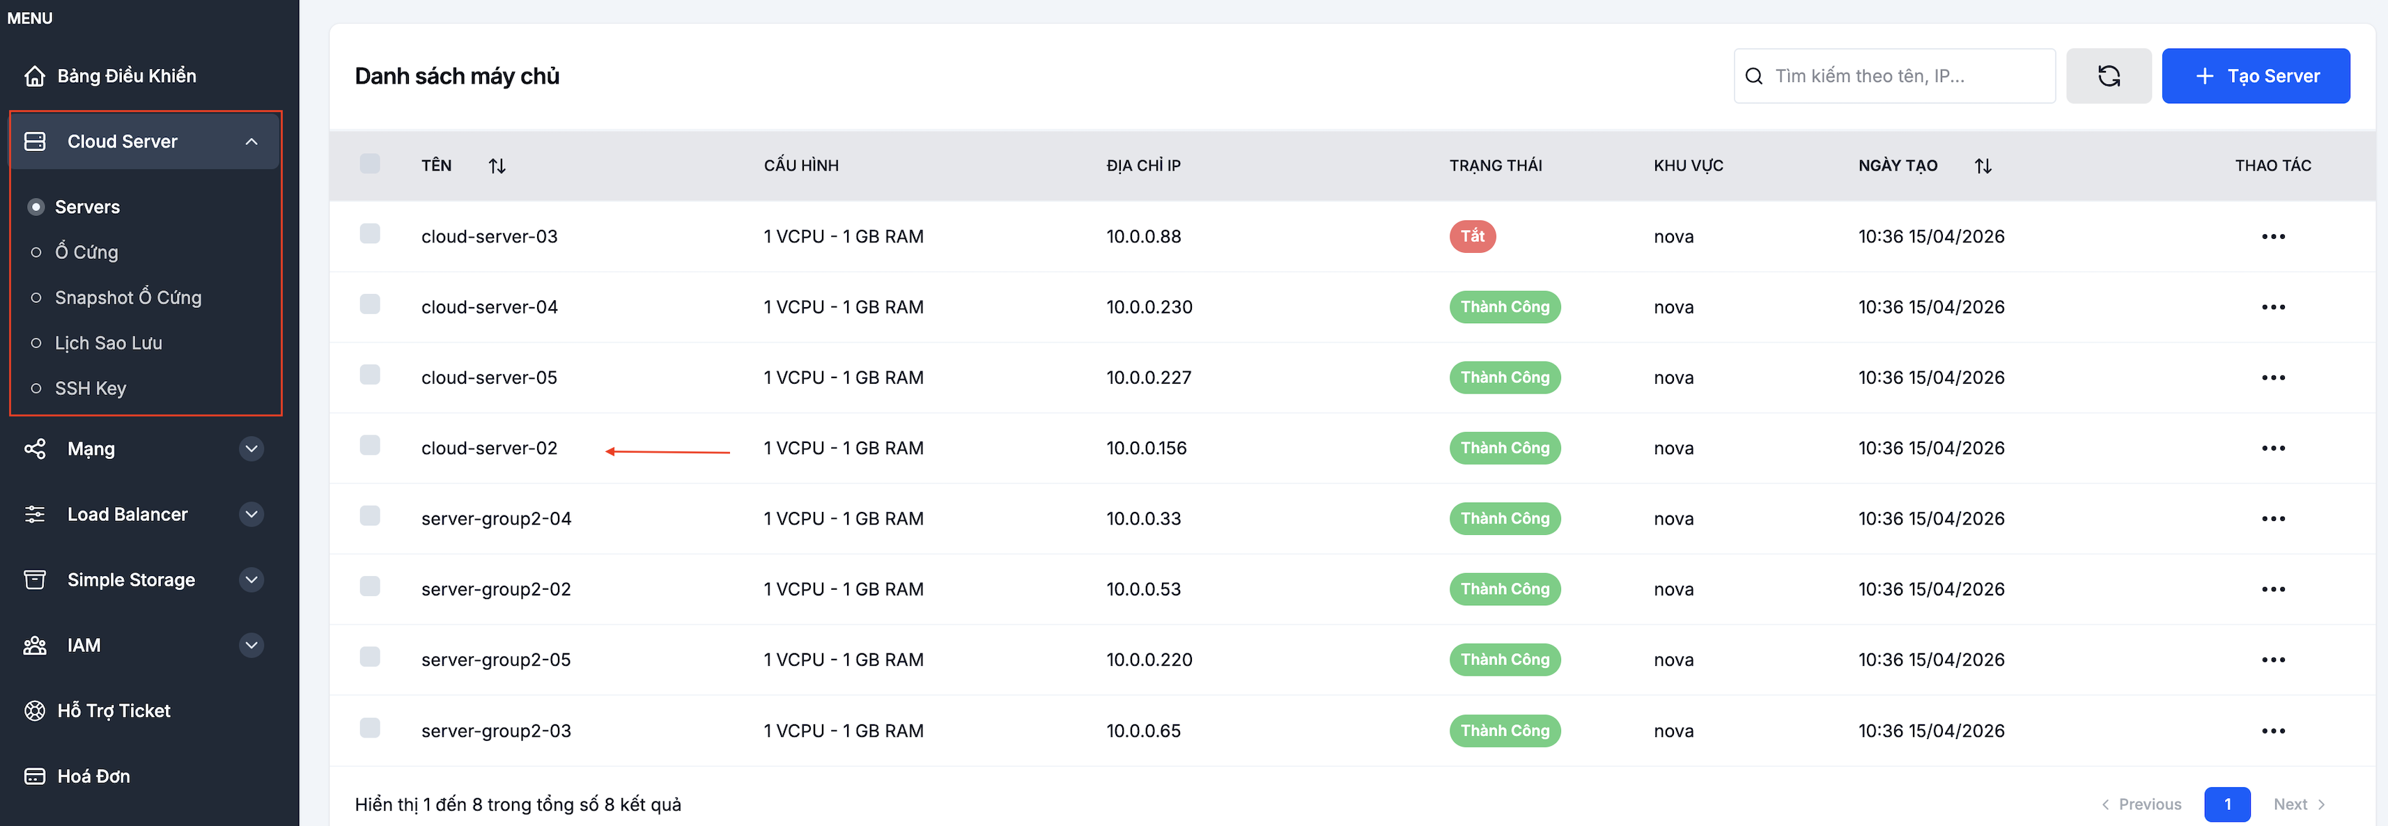
Task: Collapse the Cloud Server menu chevron
Action: tap(251, 142)
